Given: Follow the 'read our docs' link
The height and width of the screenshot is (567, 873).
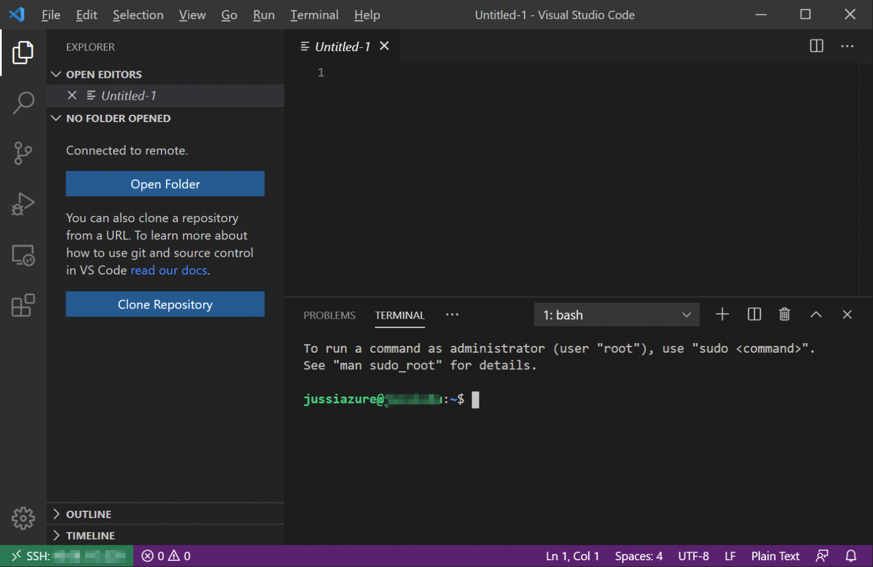Looking at the screenshot, I should coord(169,270).
